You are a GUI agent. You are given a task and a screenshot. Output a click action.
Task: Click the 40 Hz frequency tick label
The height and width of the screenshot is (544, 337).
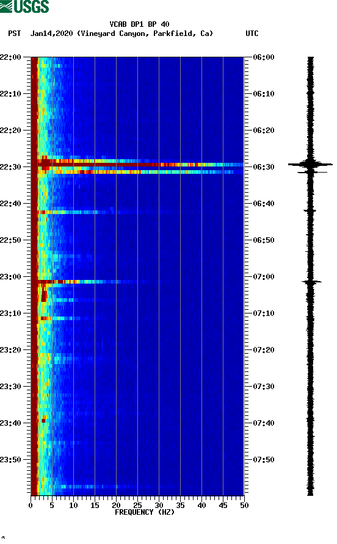point(202,506)
